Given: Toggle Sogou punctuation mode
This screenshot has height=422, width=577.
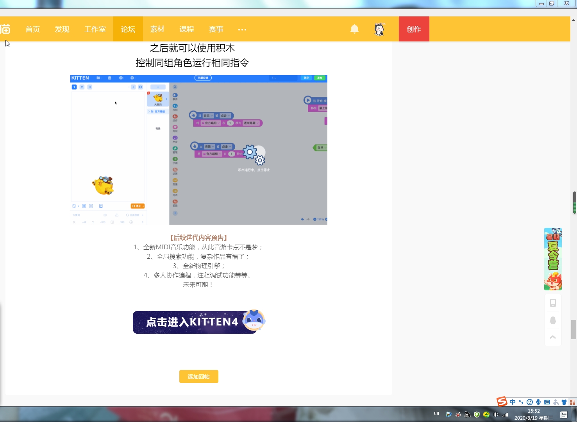Looking at the screenshot, I should (x=521, y=402).
